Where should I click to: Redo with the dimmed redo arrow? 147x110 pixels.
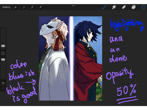tap(3, 88)
